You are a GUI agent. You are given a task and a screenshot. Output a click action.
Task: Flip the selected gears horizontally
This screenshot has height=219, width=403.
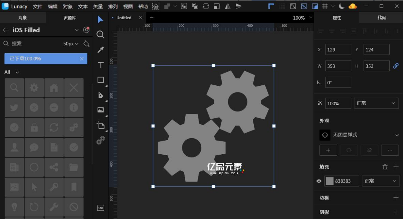tap(228, 6)
